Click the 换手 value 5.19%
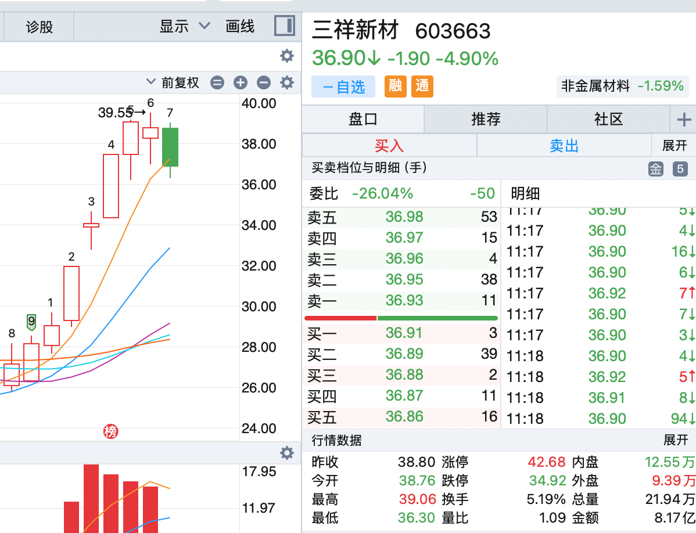 pyautogui.click(x=546, y=499)
